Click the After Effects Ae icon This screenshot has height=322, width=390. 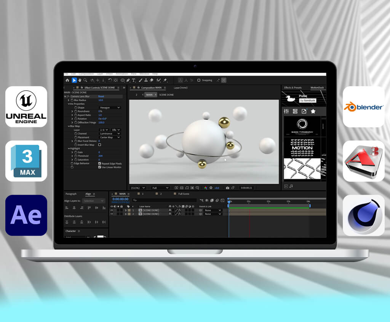tap(26, 215)
